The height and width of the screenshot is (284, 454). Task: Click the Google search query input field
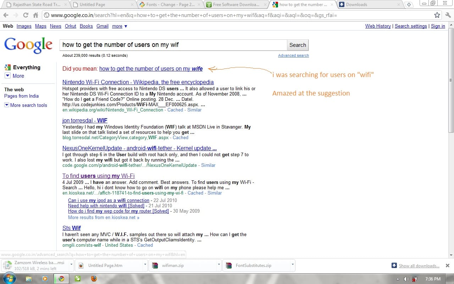173,45
